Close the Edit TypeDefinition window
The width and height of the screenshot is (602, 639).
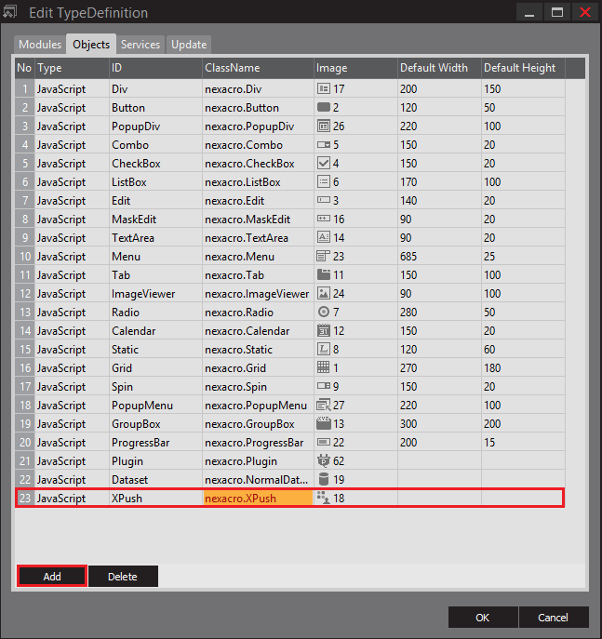tap(585, 12)
